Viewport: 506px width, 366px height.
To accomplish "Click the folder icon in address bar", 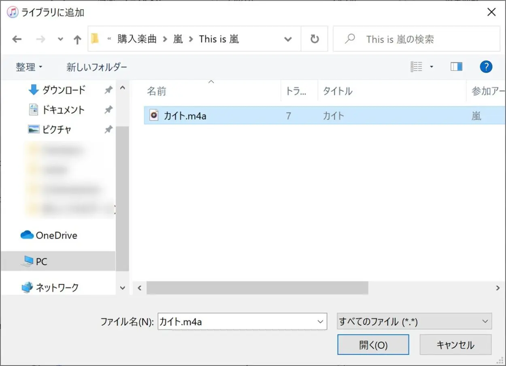I will 95,39.
